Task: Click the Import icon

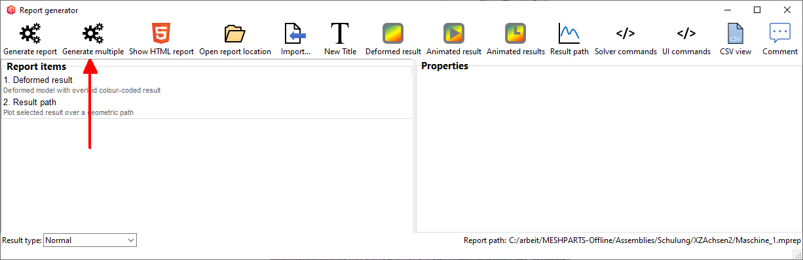Action: (x=295, y=33)
